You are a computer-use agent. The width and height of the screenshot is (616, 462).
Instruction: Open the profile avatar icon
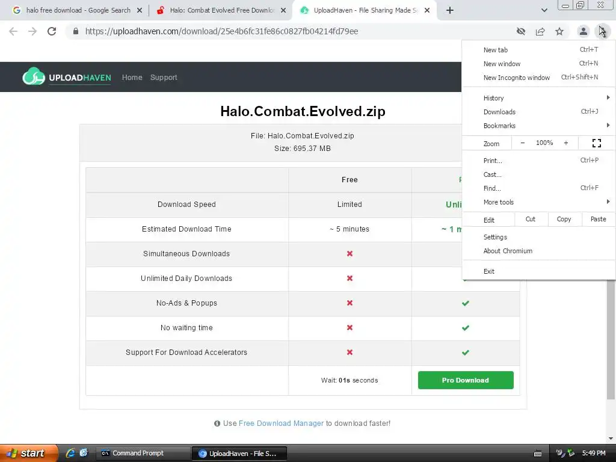[584, 31]
